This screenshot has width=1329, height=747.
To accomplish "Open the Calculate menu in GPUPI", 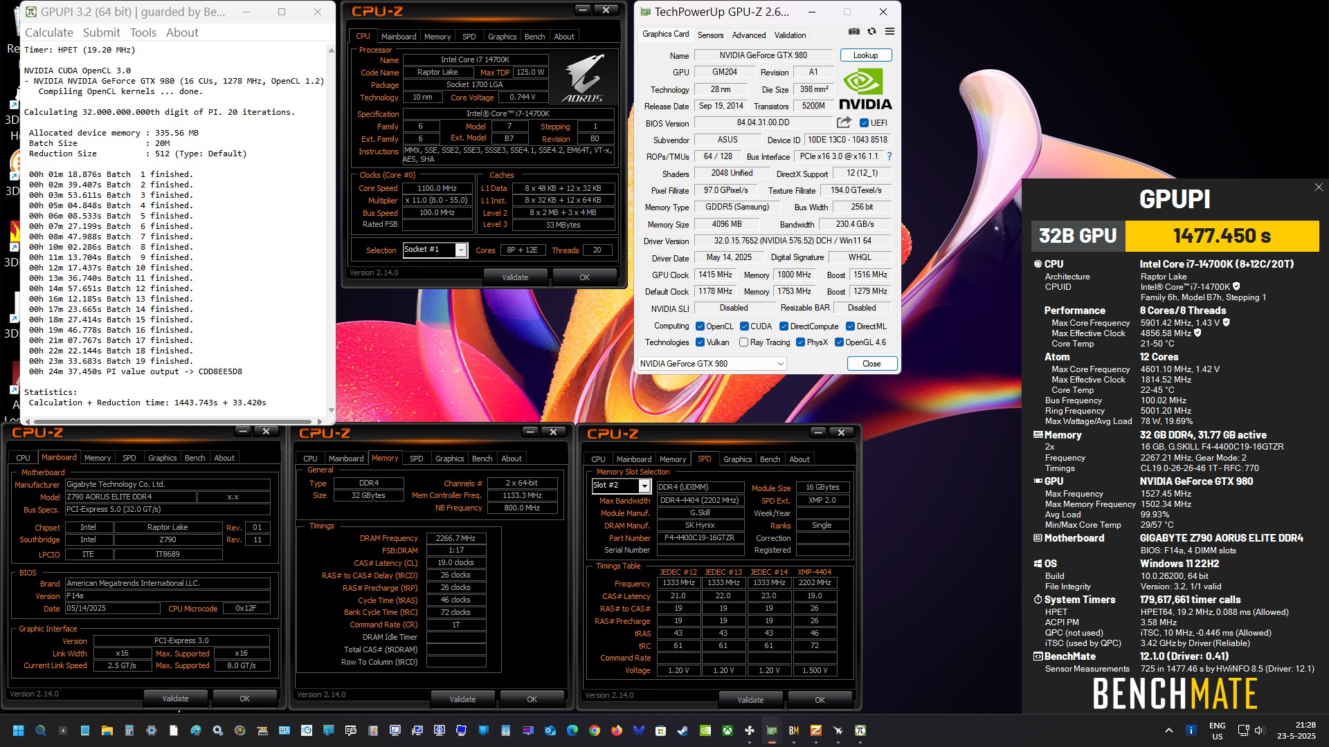I will click(49, 33).
